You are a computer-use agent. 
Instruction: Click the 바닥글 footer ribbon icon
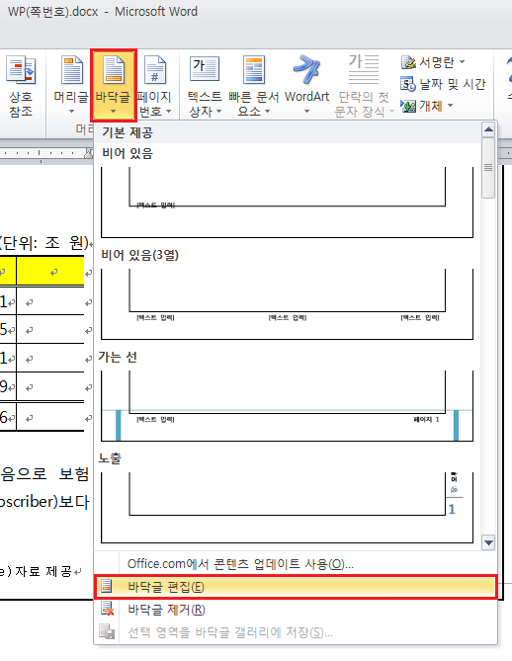coord(114,69)
